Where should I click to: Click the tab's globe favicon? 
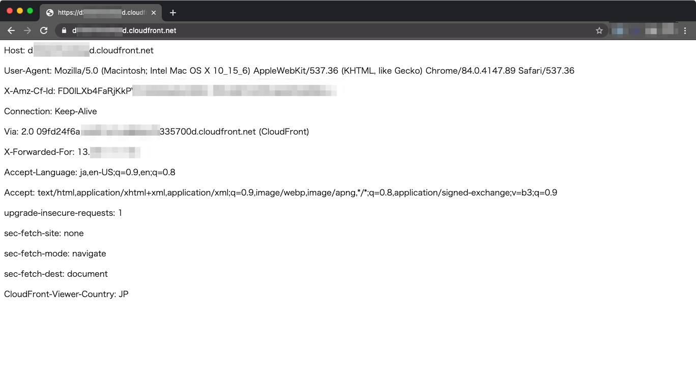[x=50, y=13]
